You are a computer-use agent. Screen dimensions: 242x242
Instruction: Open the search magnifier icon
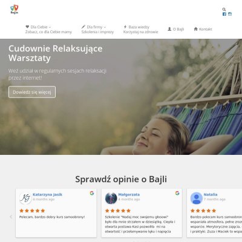pyautogui.click(x=224, y=10)
